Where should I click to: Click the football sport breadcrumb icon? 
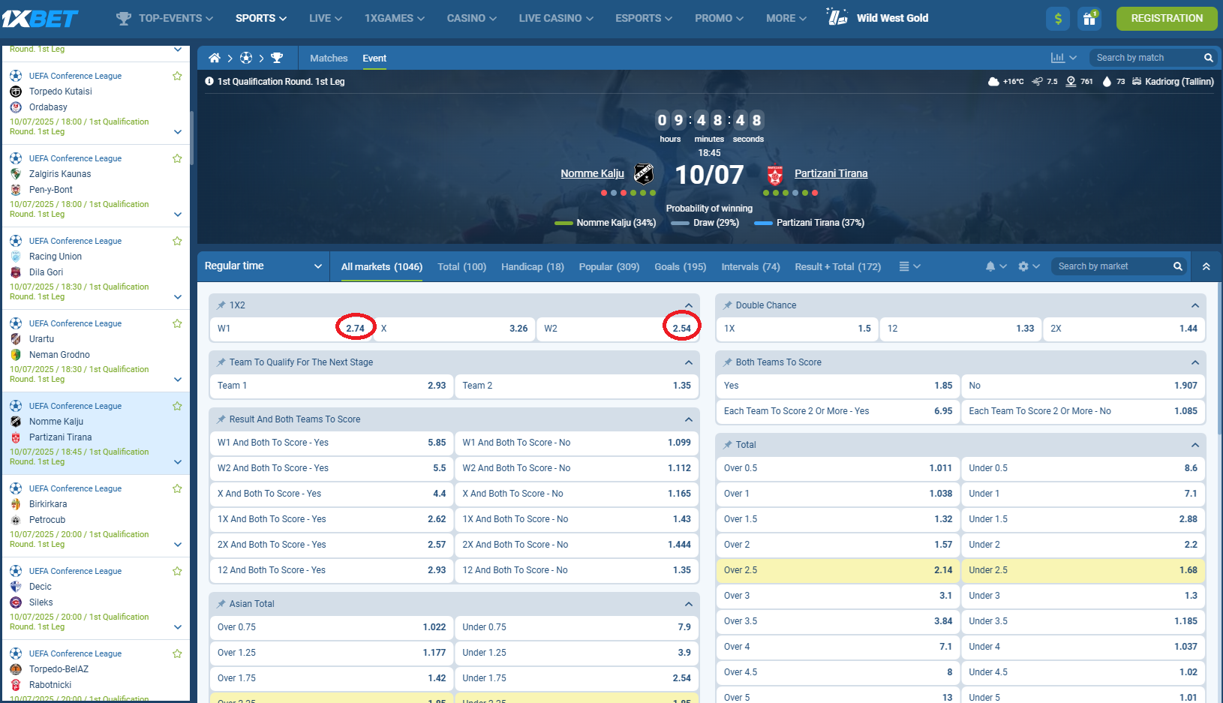[246, 58]
